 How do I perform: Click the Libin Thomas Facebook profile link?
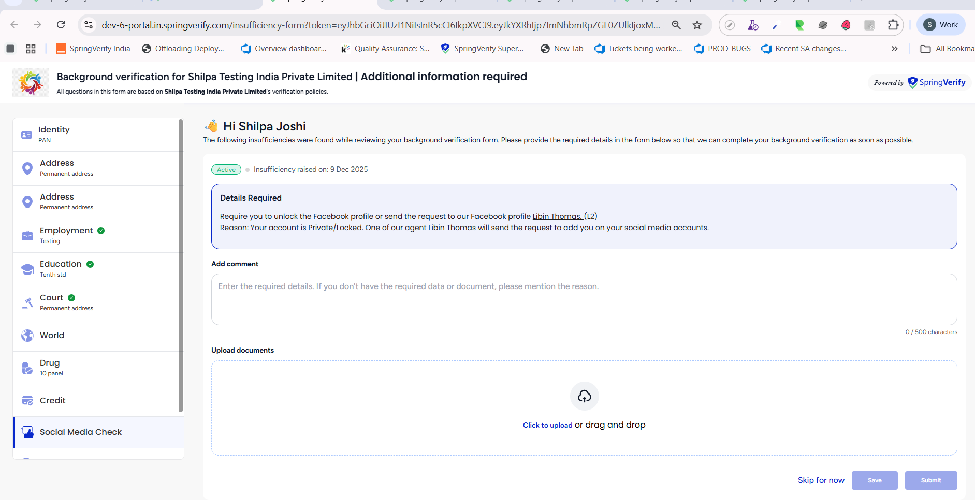[557, 216]
